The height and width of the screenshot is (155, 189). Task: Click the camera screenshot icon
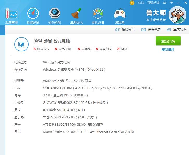(x=143, y=29)
